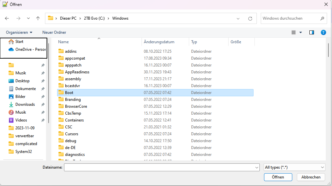
Task: Create a folder with Neuer Ordner
Action: (x=54, y=32)
